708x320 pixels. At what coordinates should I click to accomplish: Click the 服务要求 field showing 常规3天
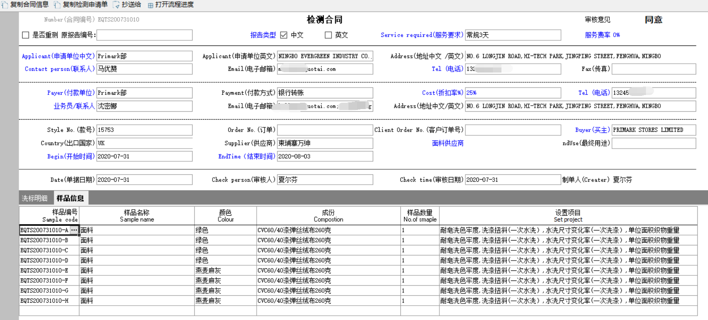click(x=513, y=35)
